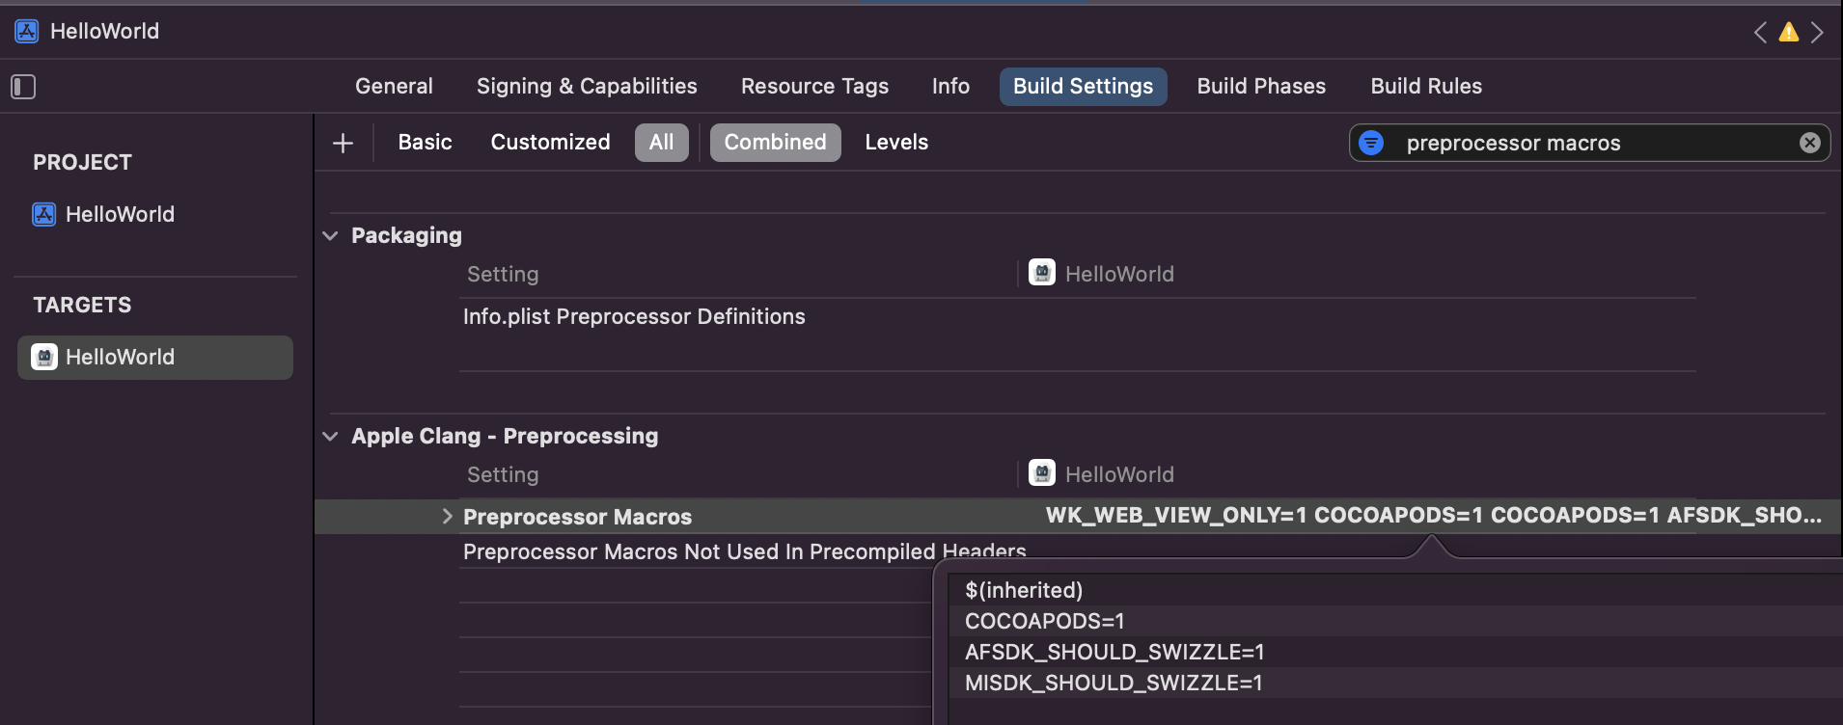Select Info.plist Preprocessor Definitions setting
The height and width of the screenshot is (725, 1843).
tap(634, 317)
